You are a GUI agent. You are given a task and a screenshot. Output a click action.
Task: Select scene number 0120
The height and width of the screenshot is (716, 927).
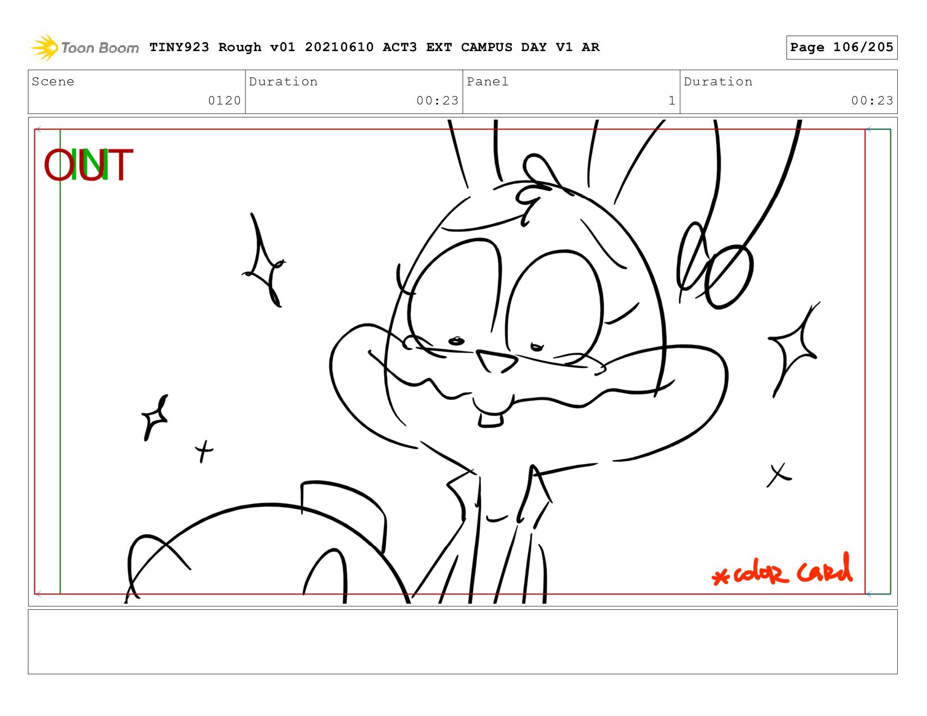(224, 101)
